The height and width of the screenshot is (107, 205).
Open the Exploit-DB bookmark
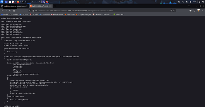coord(70,14)
